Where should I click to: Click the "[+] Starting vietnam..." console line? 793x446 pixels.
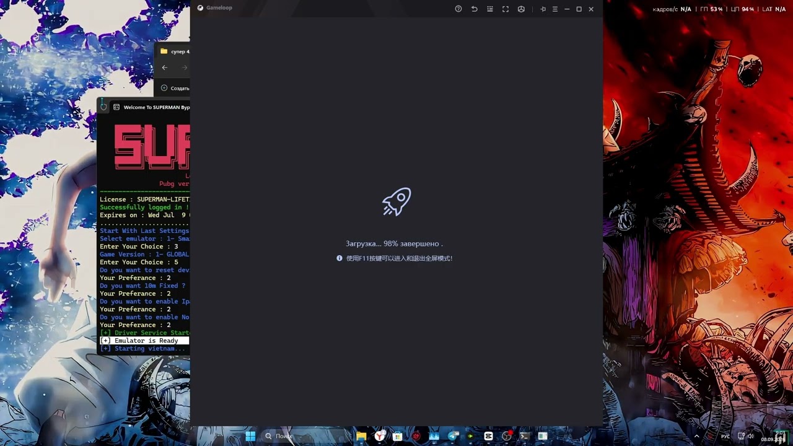point(142,349)
